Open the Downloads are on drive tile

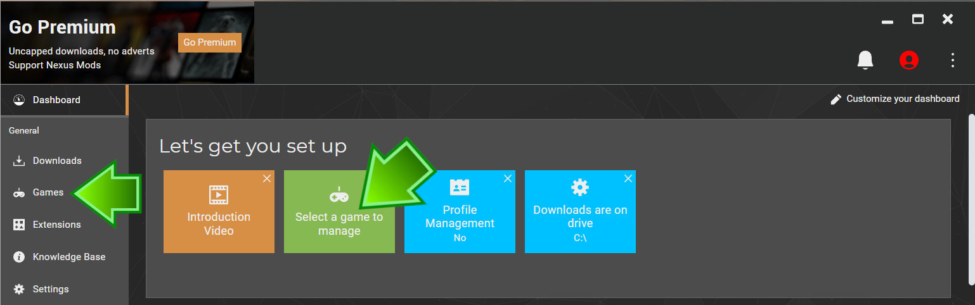click(x=580, y=211)
